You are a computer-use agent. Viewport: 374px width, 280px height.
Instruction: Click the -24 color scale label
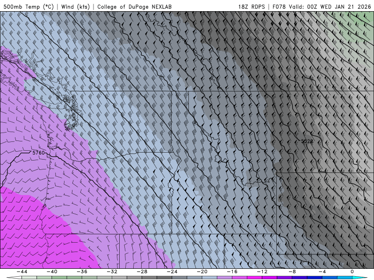coord(172,272)
